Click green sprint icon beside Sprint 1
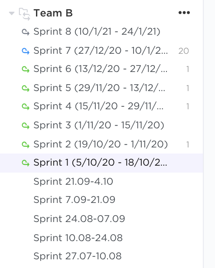Image resolution: width=215 pixels, height=268 pixels. (26, 163)
